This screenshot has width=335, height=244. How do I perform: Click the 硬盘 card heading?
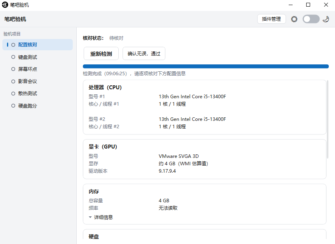(x=94, y=237)
